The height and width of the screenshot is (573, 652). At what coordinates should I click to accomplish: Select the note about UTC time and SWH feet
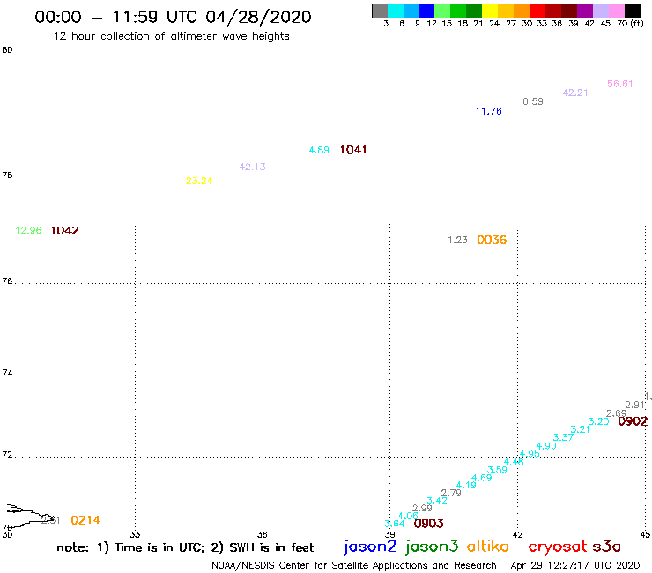click(x=185, y=547)
